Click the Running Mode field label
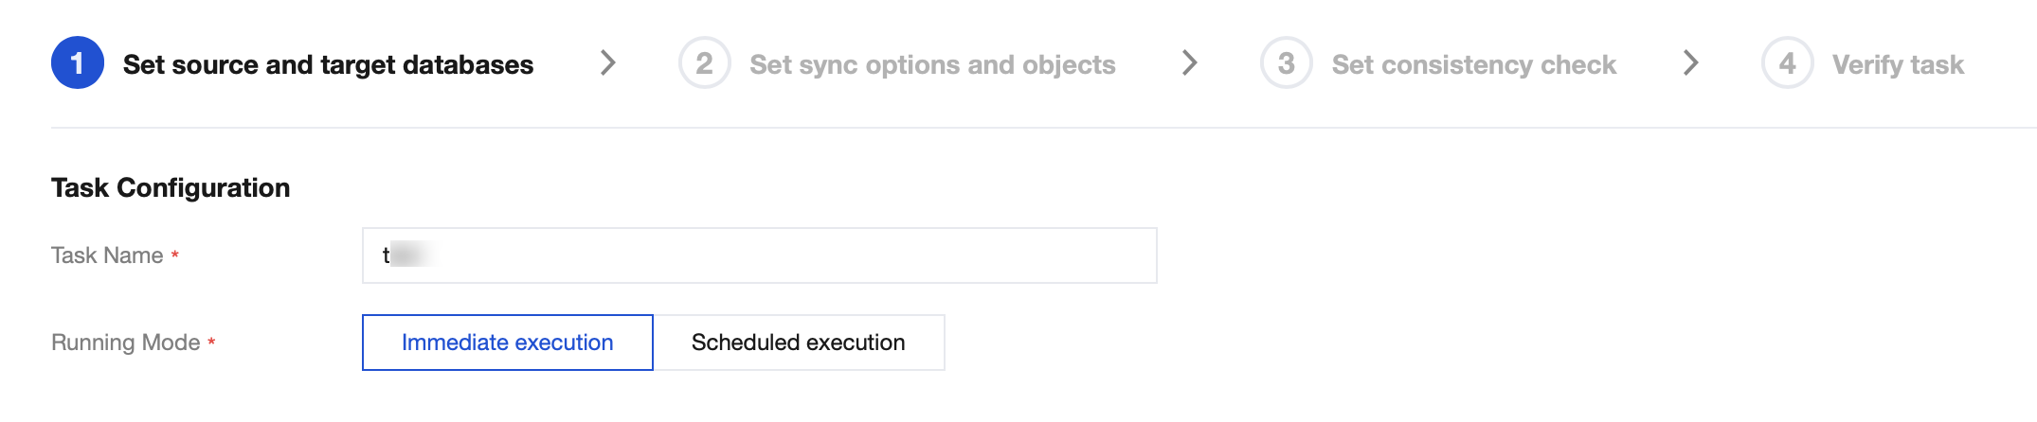 tap(125, 343)
